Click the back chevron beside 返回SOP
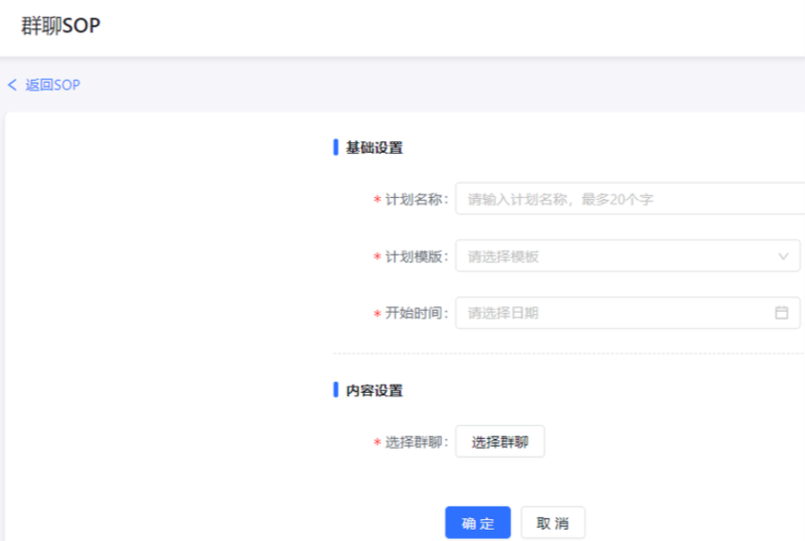805x541 pixels. click(x=12, y=85)
